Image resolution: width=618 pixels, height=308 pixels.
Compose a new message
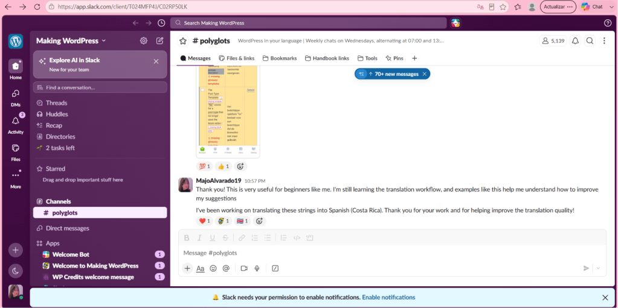coord(159,40)
